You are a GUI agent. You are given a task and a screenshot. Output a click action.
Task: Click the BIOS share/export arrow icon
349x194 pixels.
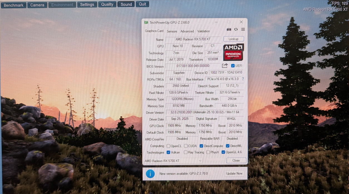coord(225,66)
